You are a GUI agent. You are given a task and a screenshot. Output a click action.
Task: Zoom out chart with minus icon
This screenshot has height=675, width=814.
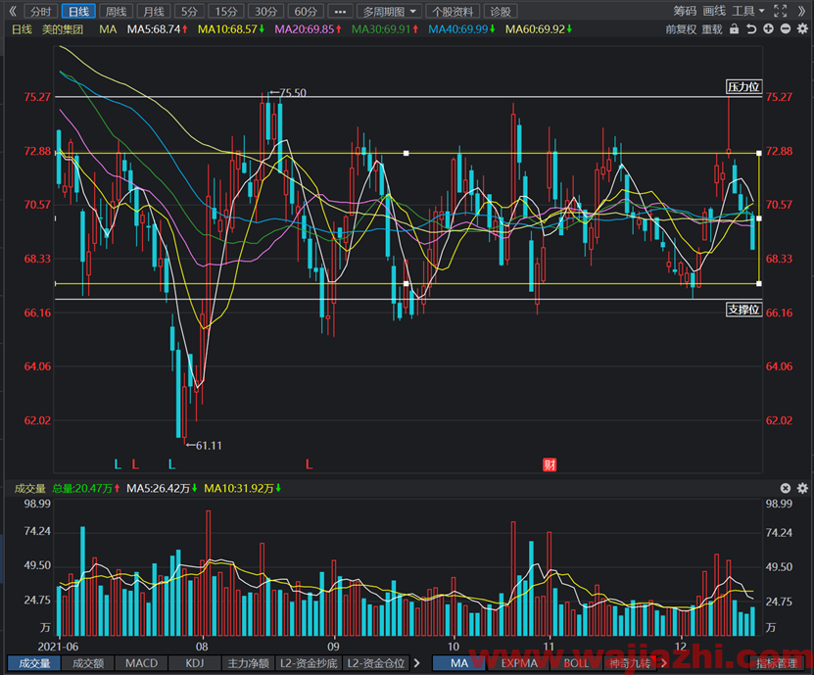[x=786, y=29]
